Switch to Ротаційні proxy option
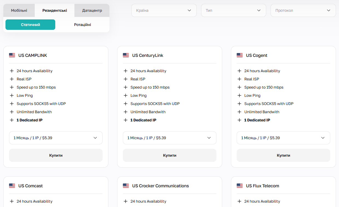Screen dimensions: 339x207 [82, 25]
